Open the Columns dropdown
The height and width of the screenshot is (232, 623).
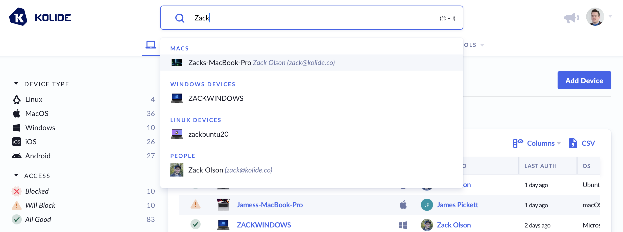pos(540,143)
